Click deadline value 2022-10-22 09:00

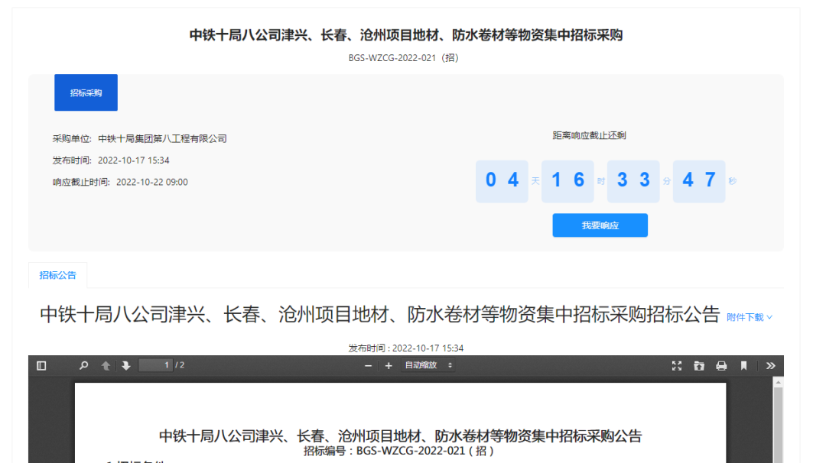(151, 182)
